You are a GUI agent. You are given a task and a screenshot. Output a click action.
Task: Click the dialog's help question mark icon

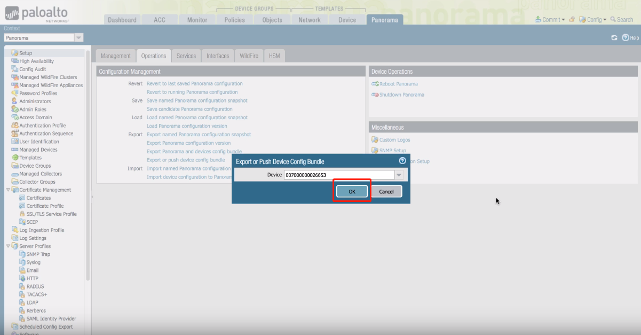coord(402,161)
